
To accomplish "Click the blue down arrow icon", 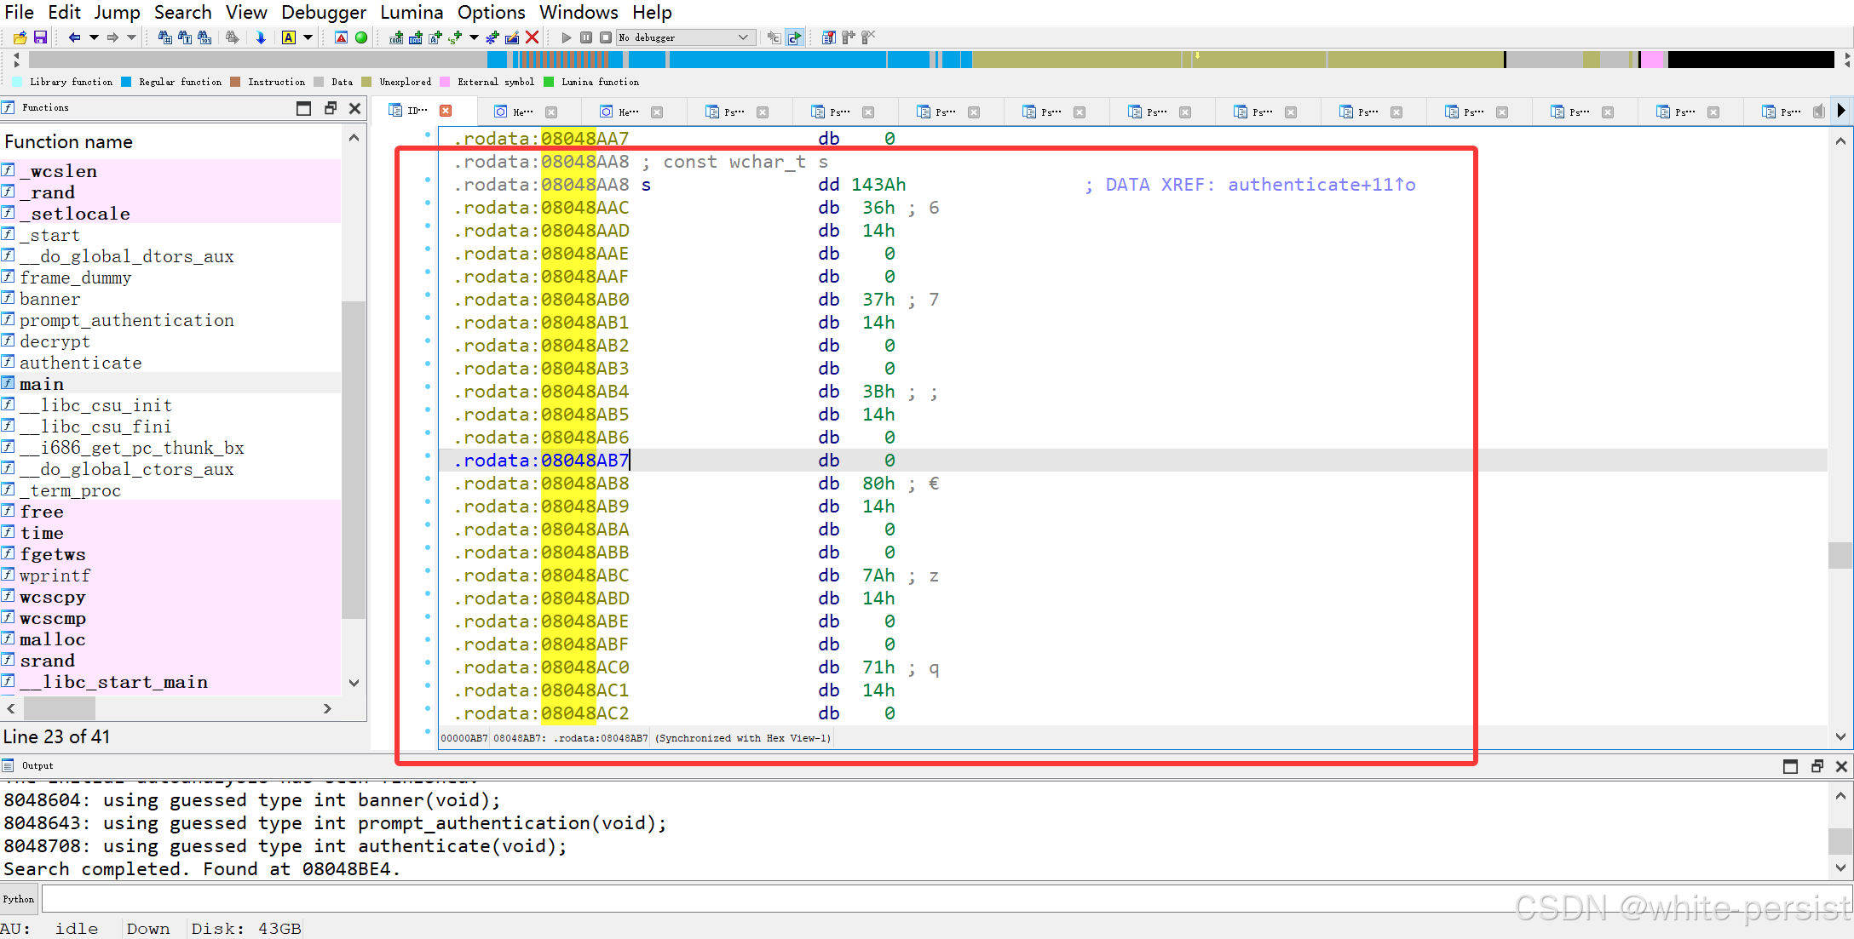I will click(x=261, y=37).
